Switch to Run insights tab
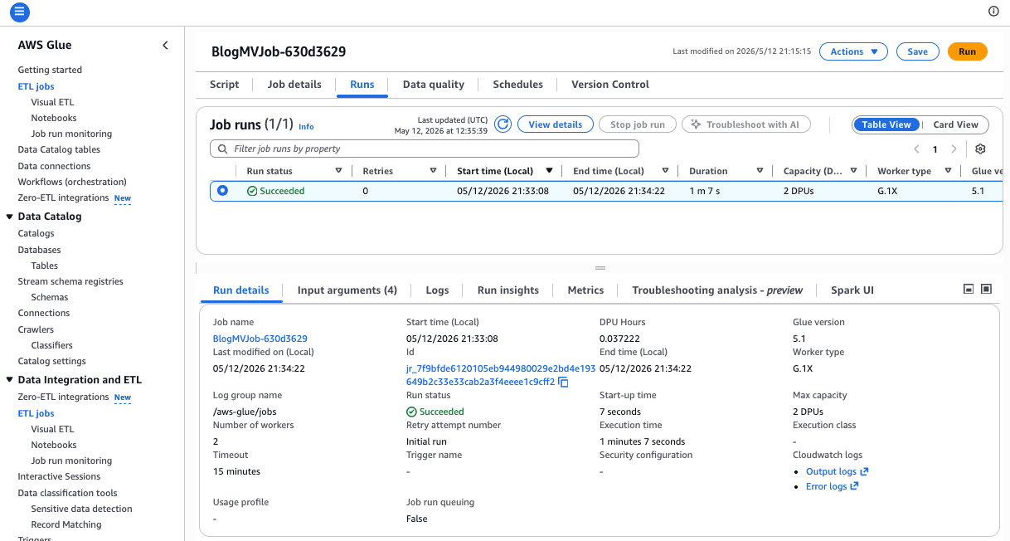The image size is (1010, 541). pos(508,290)
